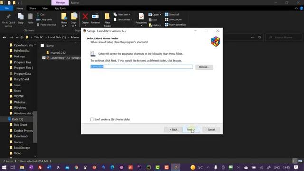Click Copy path in the ribbon

pyautogui.click(x=44, y=19)
